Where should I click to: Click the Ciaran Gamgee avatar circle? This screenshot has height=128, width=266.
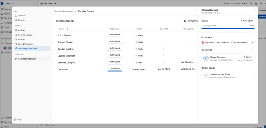206,58
